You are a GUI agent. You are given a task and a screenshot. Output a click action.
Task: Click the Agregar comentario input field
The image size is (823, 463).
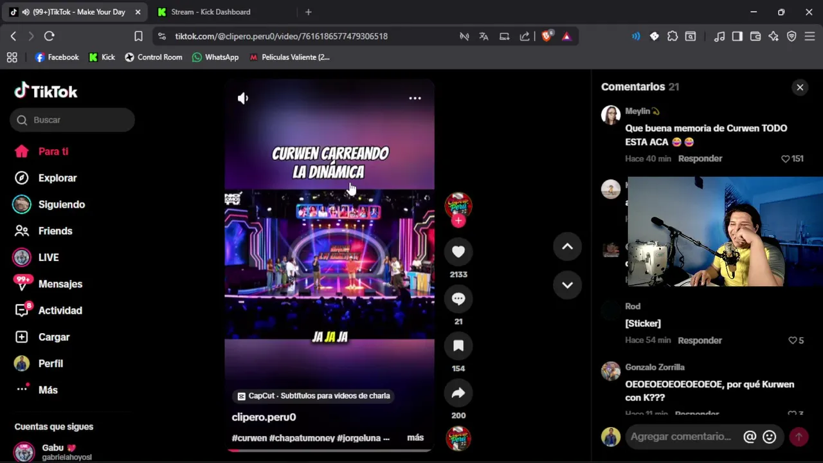pyautogui.click(x=682, y=437)
